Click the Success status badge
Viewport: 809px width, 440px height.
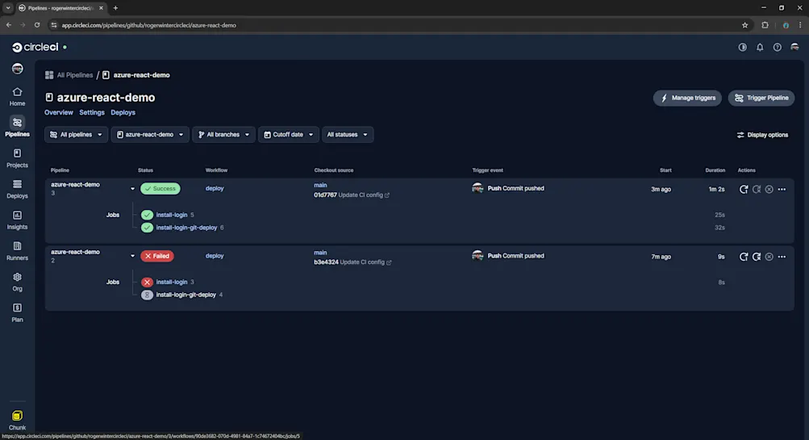(x=161, y=188)
